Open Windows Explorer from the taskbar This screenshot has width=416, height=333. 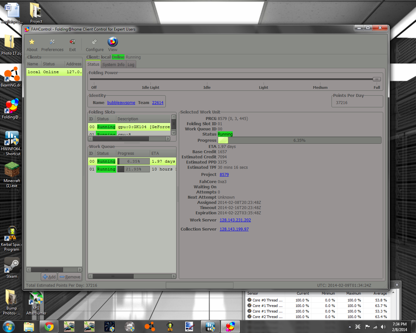click(x=29, y=326)
